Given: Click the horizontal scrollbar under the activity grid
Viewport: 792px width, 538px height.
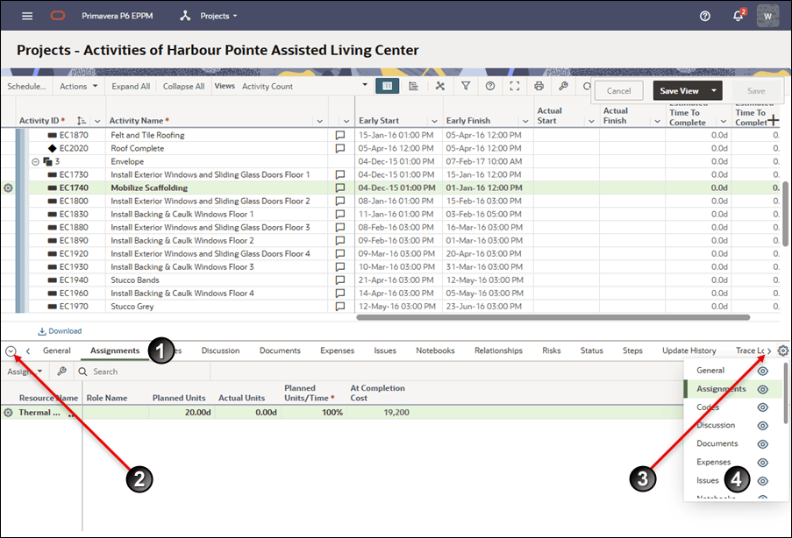Looking at the screenshot, I should [x=553, y=317].
